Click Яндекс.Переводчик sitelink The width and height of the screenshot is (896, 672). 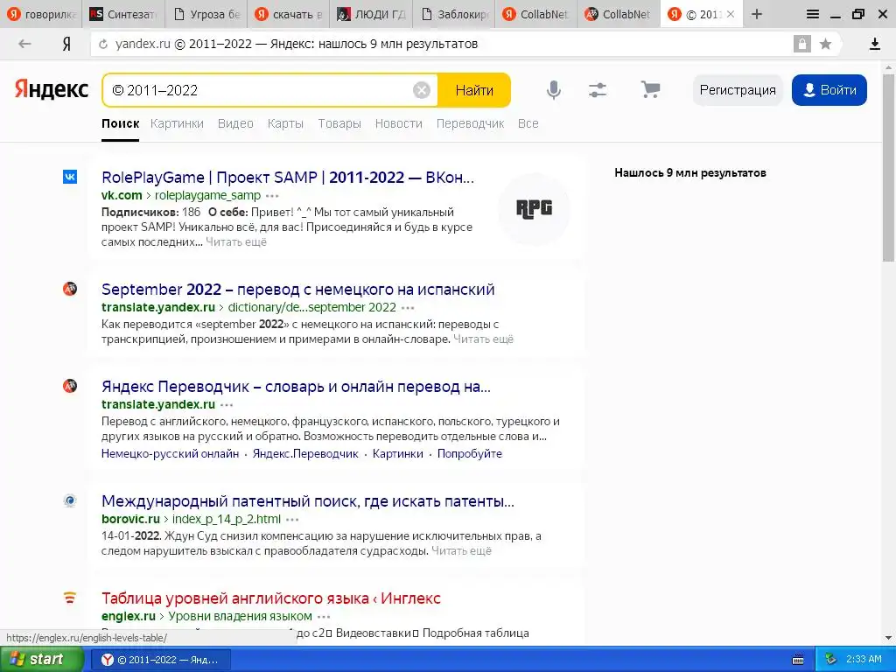pyautogui.click(x=305, y=454)
